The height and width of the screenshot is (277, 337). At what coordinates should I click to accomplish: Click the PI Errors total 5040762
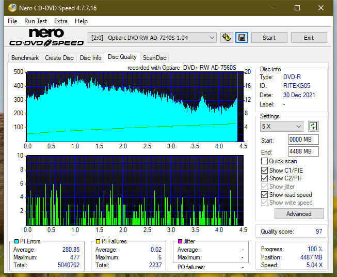click(69, 265)
